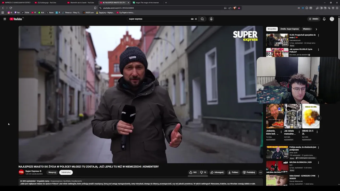
Task: Open options for Seba Szwed video
Action: 318,176
